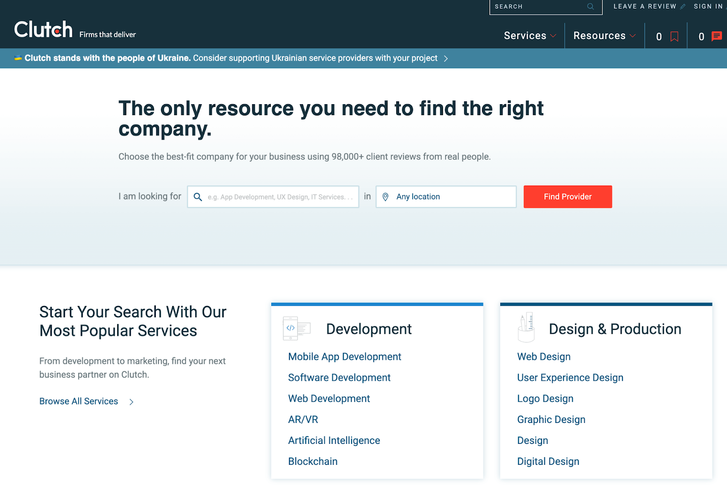This screenshot has height=488, width=727.
Task: Open the Design link under Design & Production
Action: point(533,440)
